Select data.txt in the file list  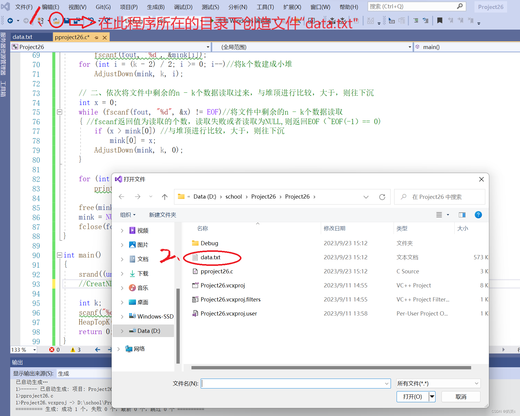(x=211, y=257)
